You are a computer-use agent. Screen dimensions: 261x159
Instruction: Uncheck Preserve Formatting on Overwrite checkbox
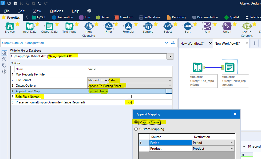[130, 102]
